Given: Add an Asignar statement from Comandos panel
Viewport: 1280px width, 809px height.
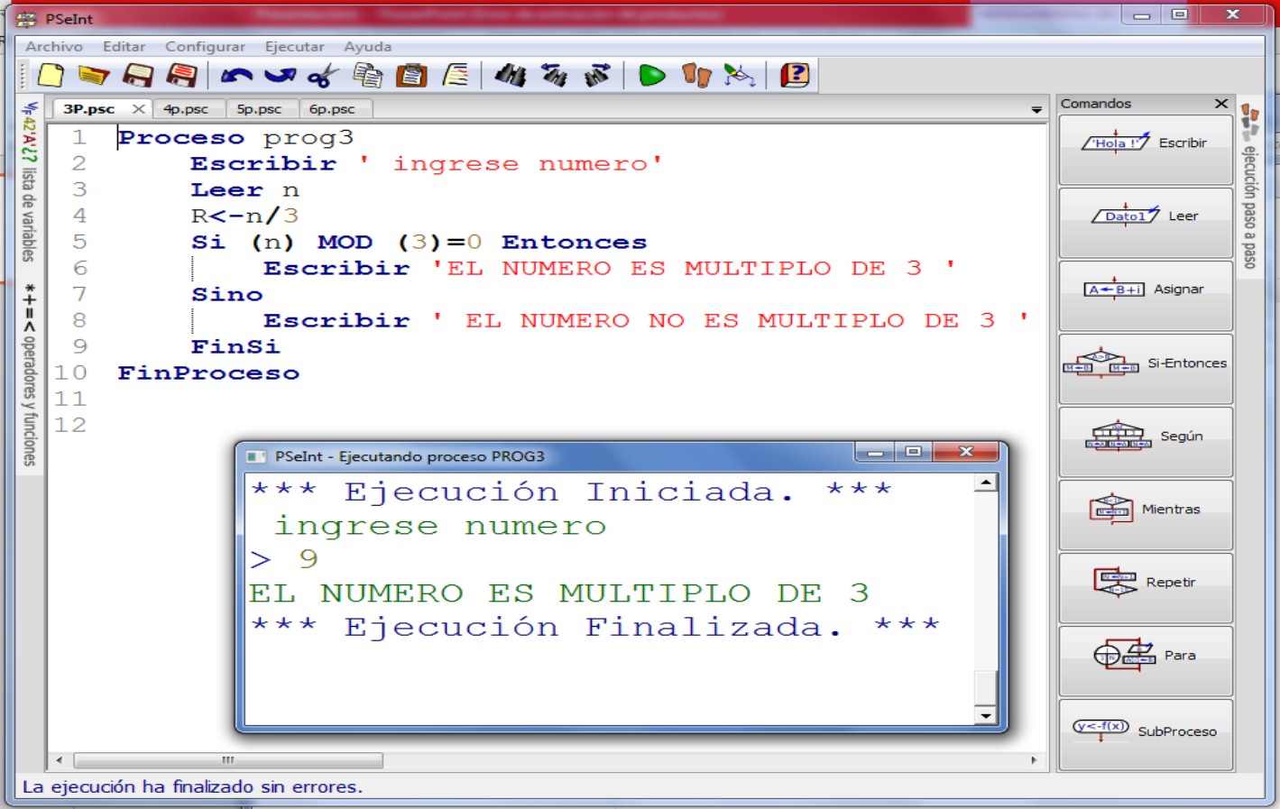Looking at the screenshot, I should pos(1145,292).
